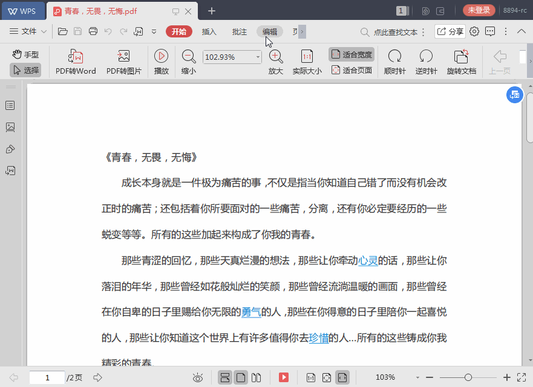Toggle single page view in the status bar
Viewport: 533px width, 387px height.
[x=241, y=377]
